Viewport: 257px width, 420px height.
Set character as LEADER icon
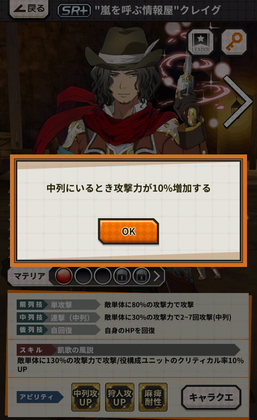tap(201, 42)
